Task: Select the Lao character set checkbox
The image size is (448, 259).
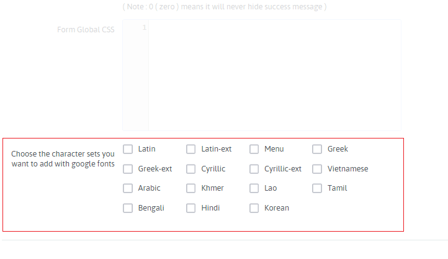Action: (x=254, y=188)
